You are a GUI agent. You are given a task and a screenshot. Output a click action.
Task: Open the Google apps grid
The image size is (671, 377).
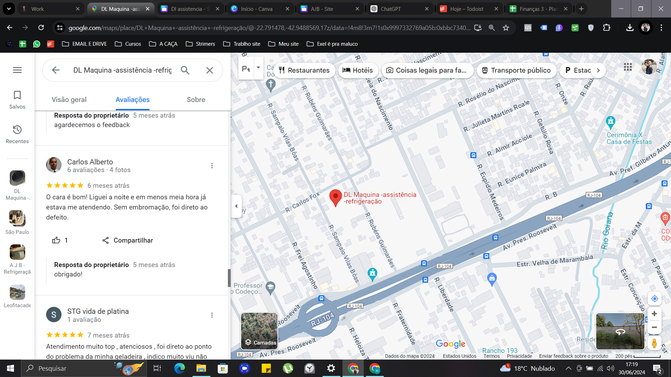coord(628,67)
